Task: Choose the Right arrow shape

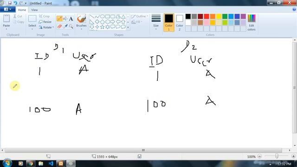Action: pyautogui.click(x=113, y=22)
